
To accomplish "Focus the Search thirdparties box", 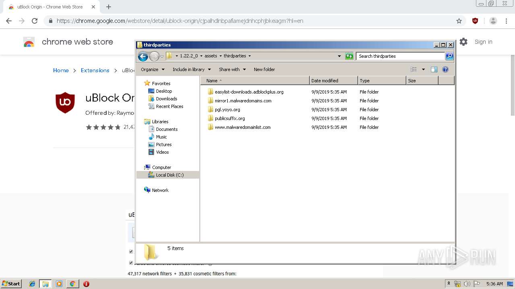I will point(400,56).
